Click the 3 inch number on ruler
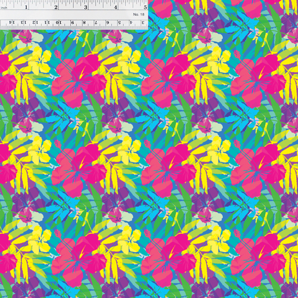 tap(86, 7)
